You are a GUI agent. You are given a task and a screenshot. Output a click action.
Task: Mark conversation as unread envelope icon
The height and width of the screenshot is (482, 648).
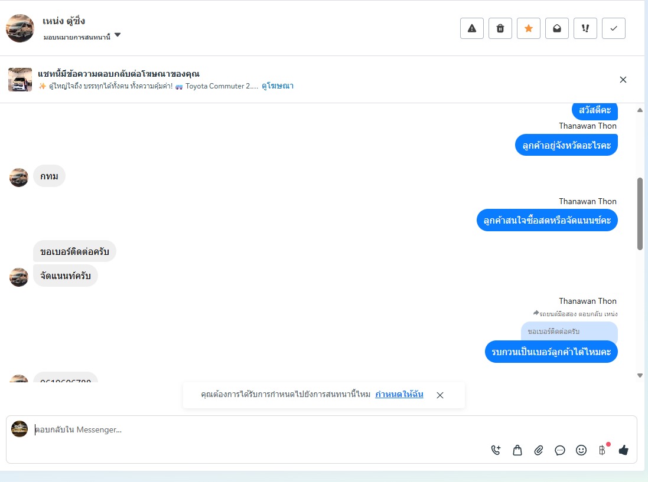tap(556, 28)
